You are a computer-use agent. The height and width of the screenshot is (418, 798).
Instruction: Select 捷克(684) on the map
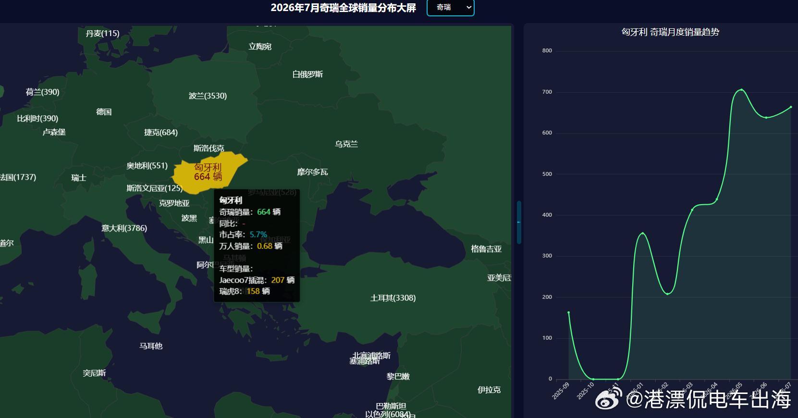[x=161, y=132]
